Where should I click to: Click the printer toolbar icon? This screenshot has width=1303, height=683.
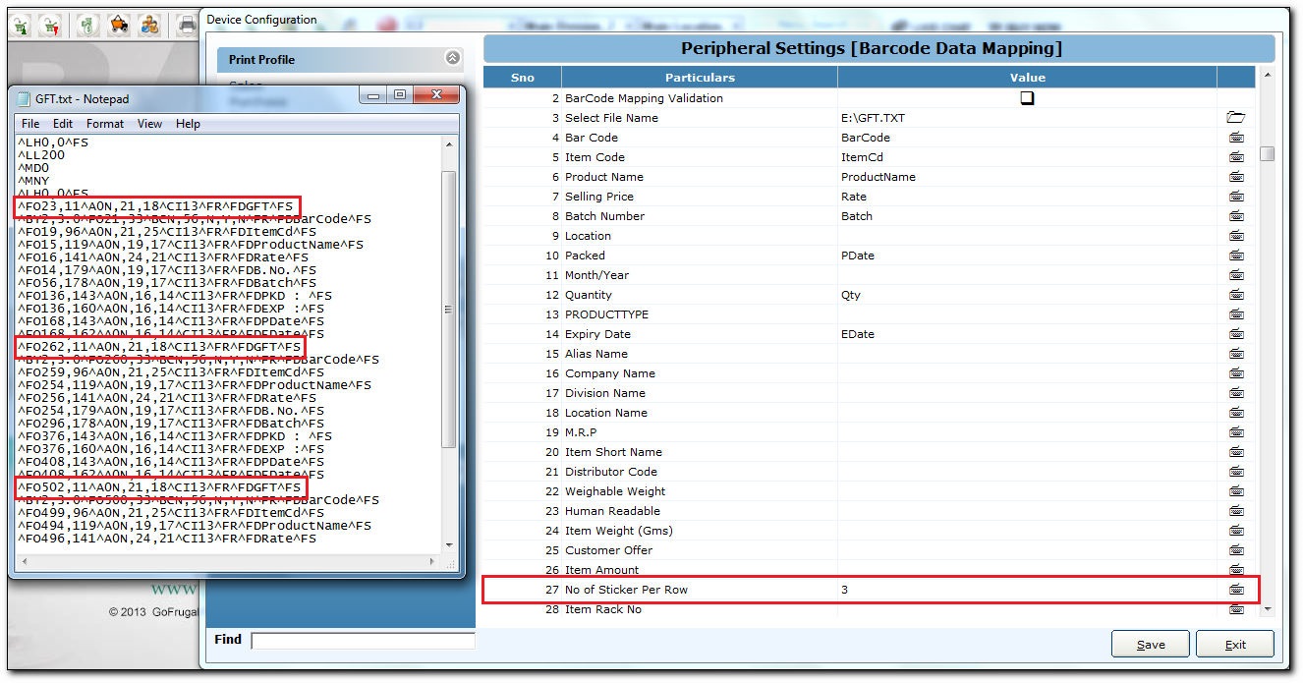tap(186, 24)
